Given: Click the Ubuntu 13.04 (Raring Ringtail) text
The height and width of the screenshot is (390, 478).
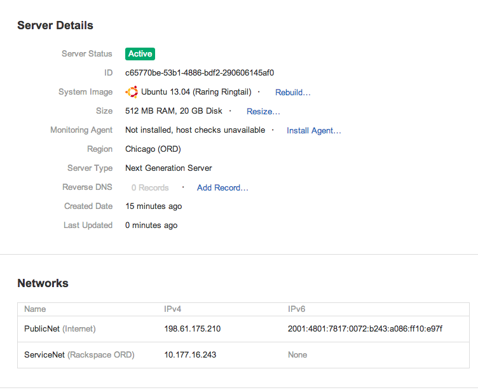Looking at the screenshot, I should coord(196,92).
